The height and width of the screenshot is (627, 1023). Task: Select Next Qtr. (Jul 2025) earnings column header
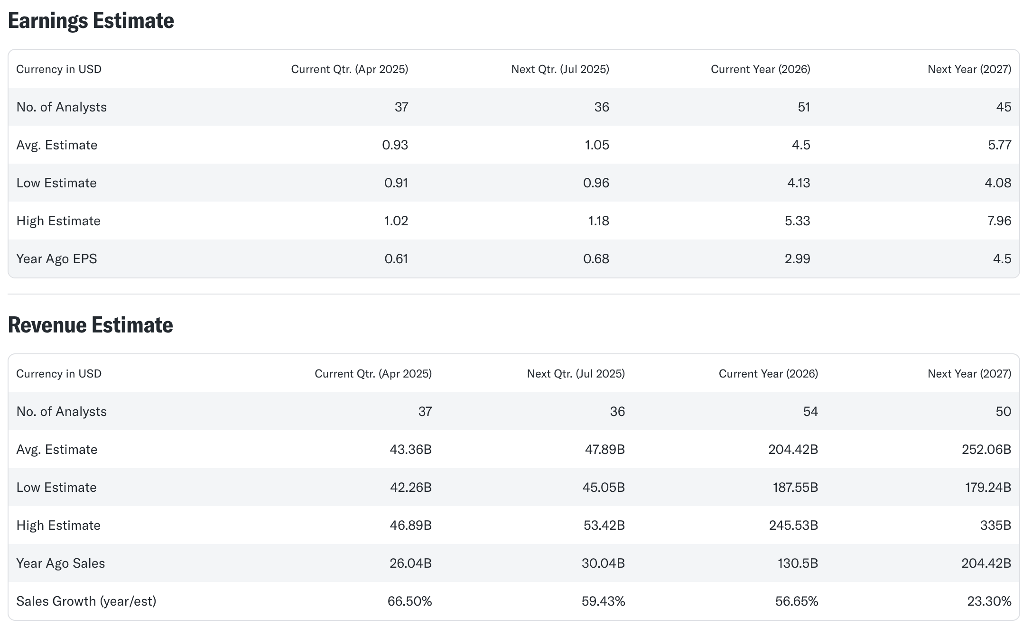pyautogui.click(x=560, y=69)
